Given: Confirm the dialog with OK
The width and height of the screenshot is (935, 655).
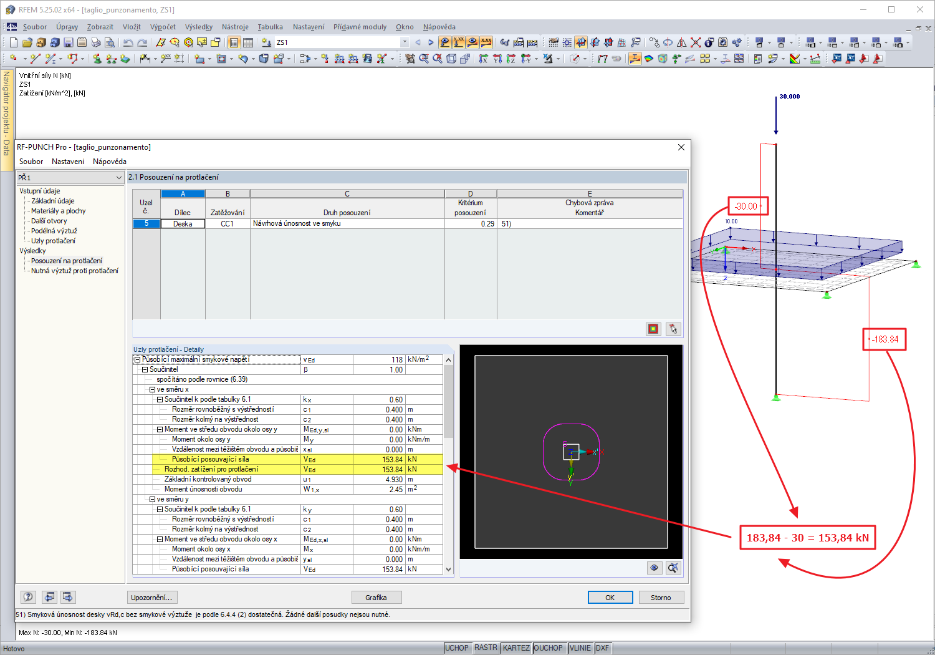Looking at the screenshot, I should (610, 598).
